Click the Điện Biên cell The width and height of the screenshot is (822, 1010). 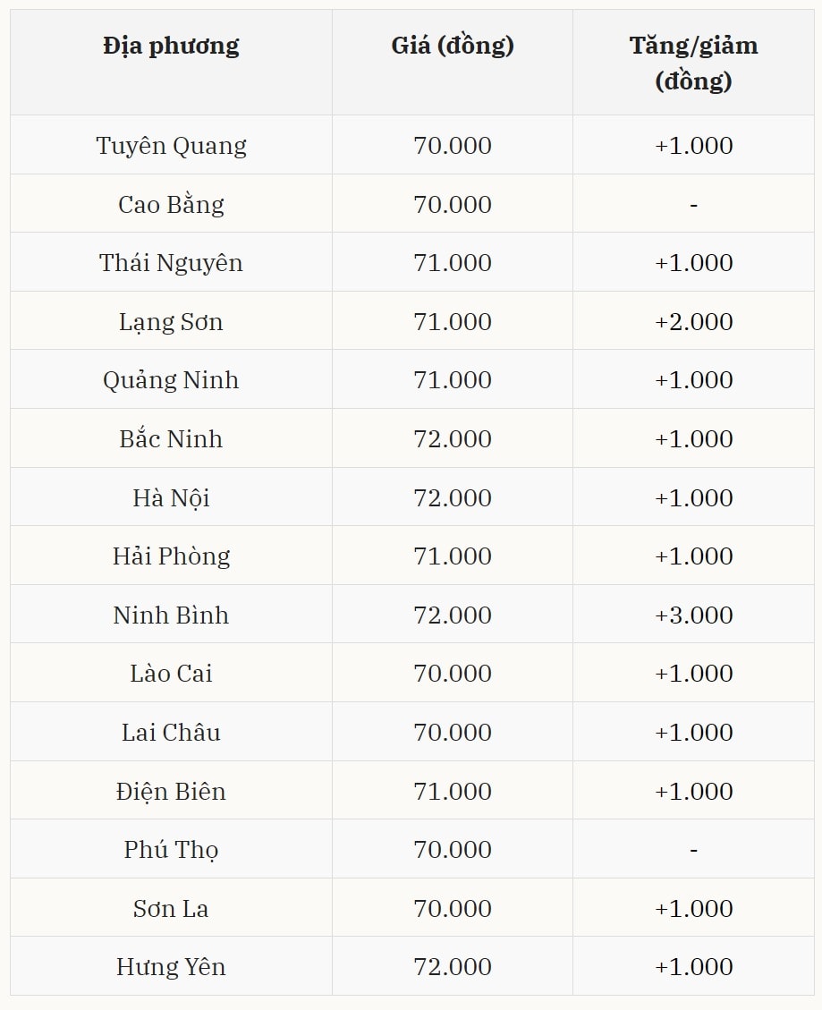171,792
